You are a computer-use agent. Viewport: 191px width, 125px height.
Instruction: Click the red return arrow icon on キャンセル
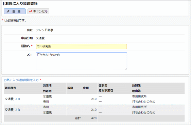[31, 11]
